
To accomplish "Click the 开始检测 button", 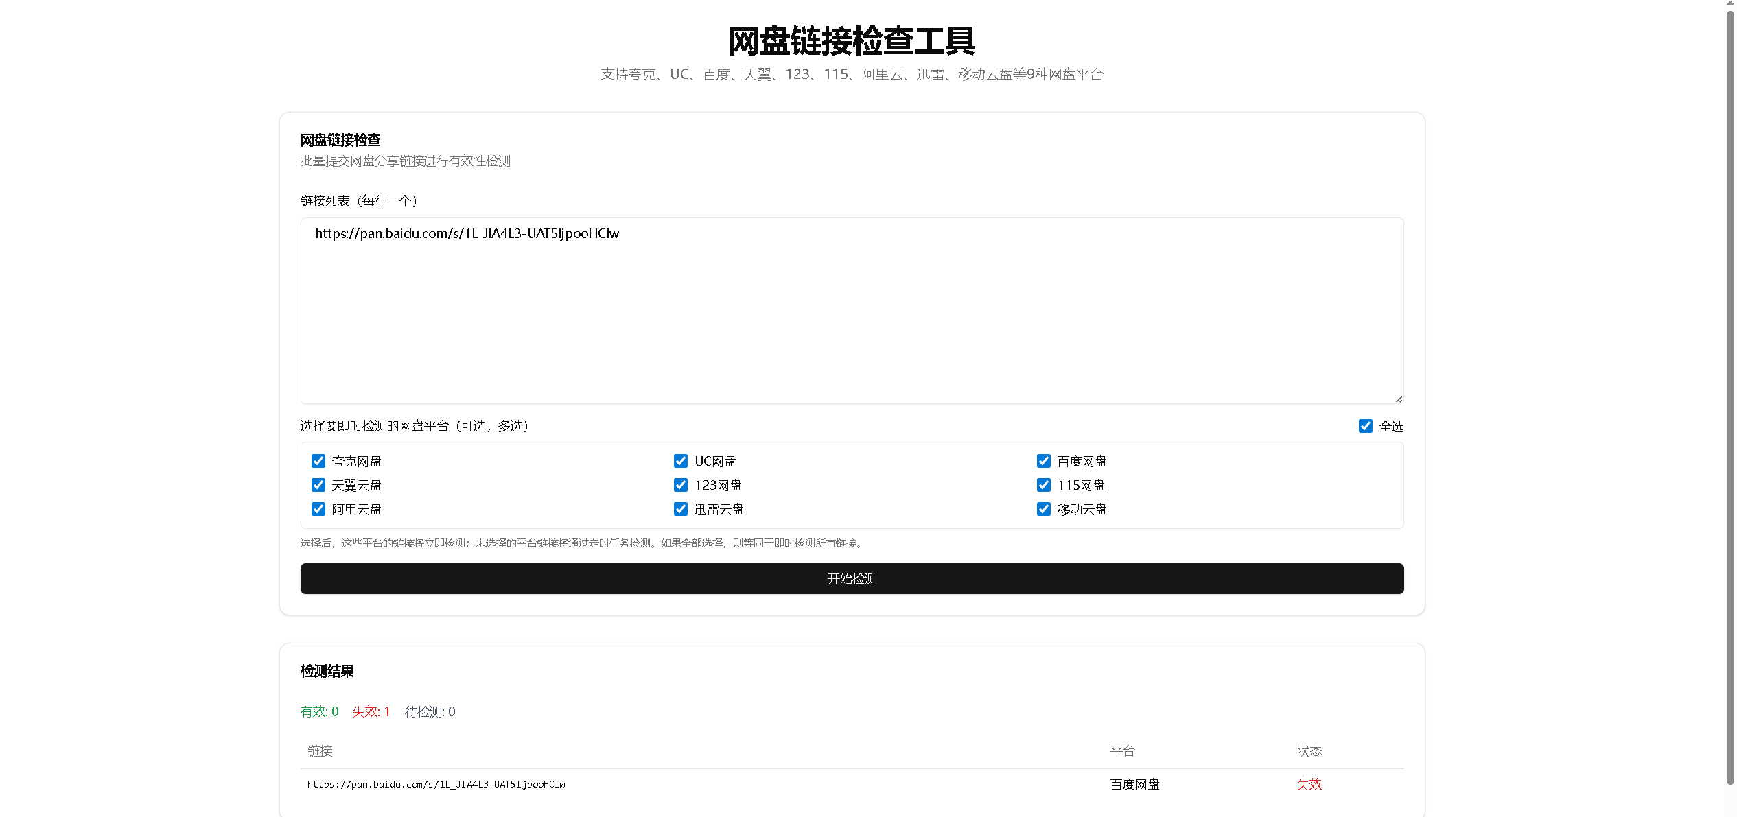I will click(852, 579).
